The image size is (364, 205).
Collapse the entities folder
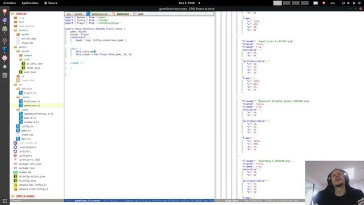click(x=18, y=89)
